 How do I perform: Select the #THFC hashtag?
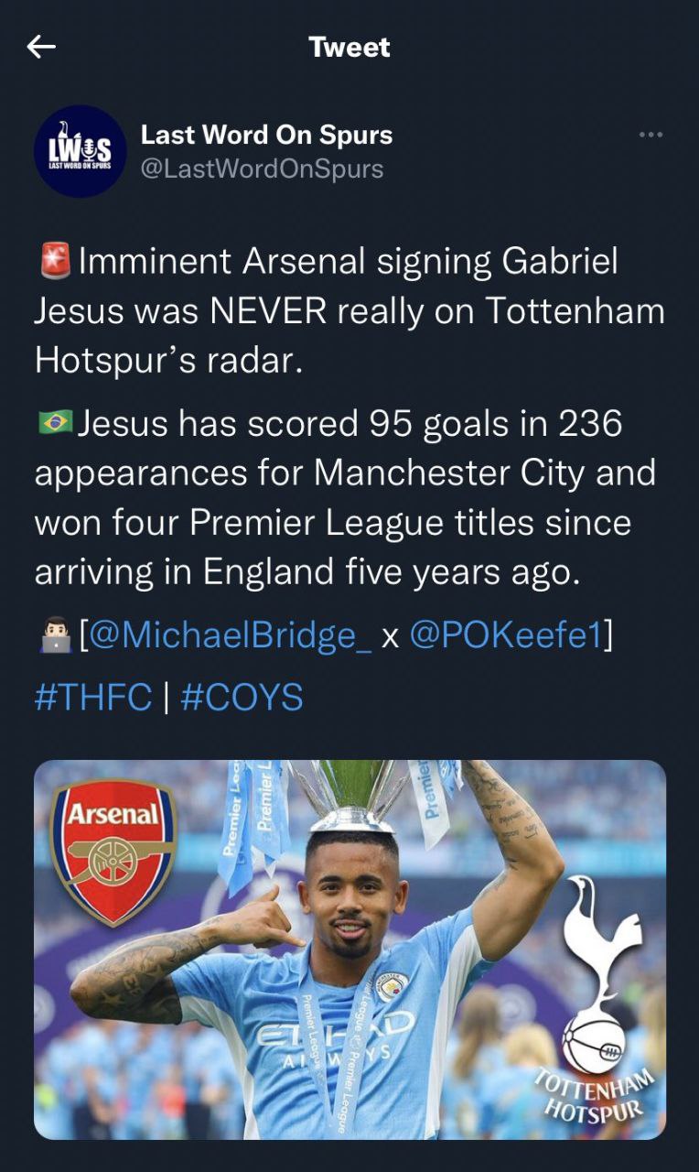(93, 697)
